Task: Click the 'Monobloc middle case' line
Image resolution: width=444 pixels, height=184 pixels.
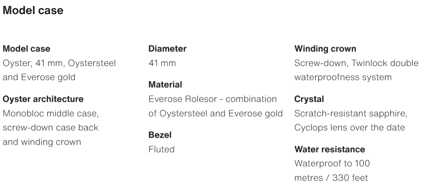Action: 50,113
